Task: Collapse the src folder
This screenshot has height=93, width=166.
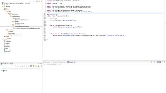Action: click(x=3, y=8)
